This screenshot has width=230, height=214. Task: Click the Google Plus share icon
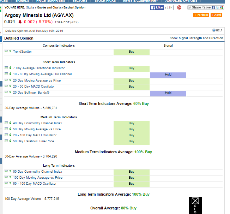coord(179,7)
